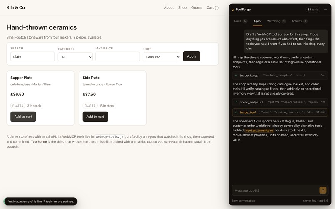Minimize the ToolForge panel
Screen dimensions: 335x209
(325, 10)
